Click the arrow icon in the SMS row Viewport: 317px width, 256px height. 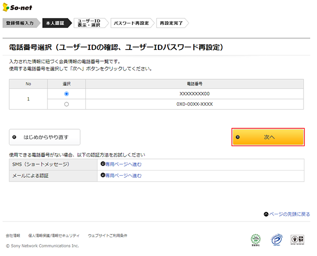pos(102,164)
